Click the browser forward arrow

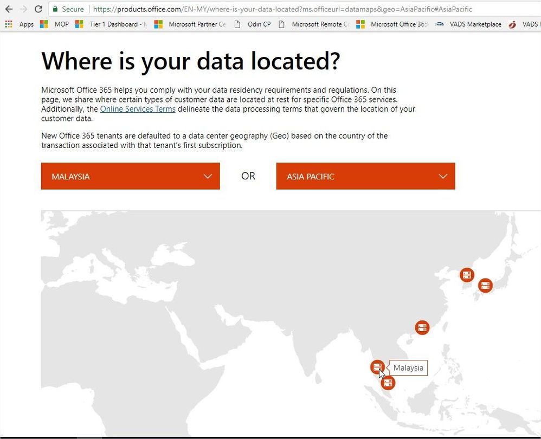tap(23, 9)
